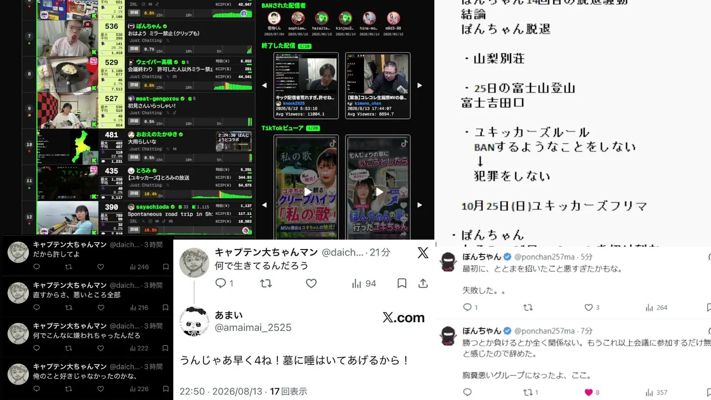Open the 詳細 button in ぽんちゃん's stream row
Viewport: 711px width, 400px height.
click(x=134, y=49)
